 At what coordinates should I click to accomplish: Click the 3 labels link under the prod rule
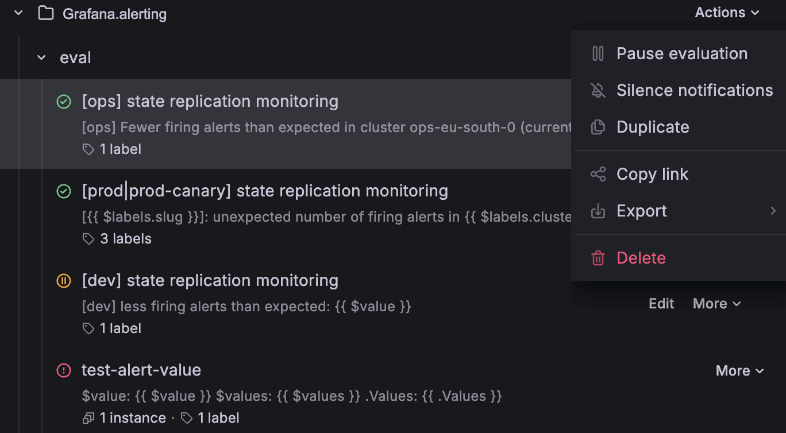126,238
